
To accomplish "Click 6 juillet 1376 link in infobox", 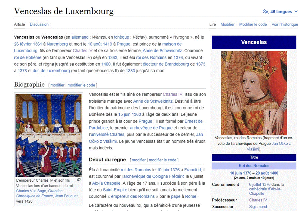I will pyautogui.click(x=260, y=185).
